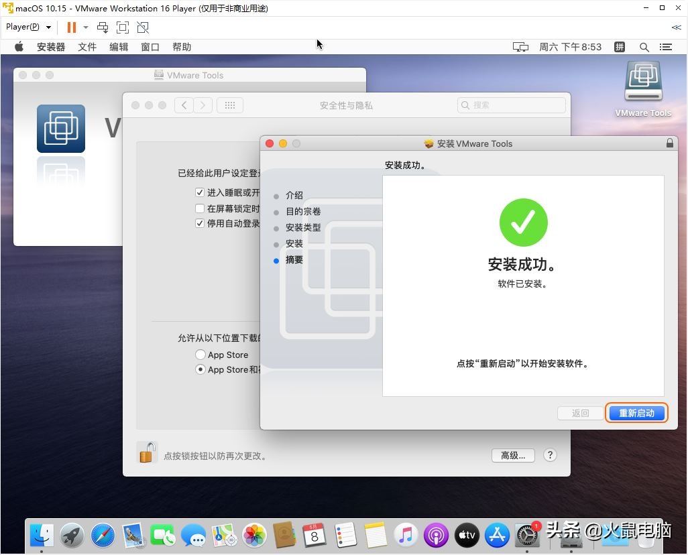Image resolution: width=688 pixels, height=555 pixels.
Task: Open the 帮助 menu
Action: 180,47
